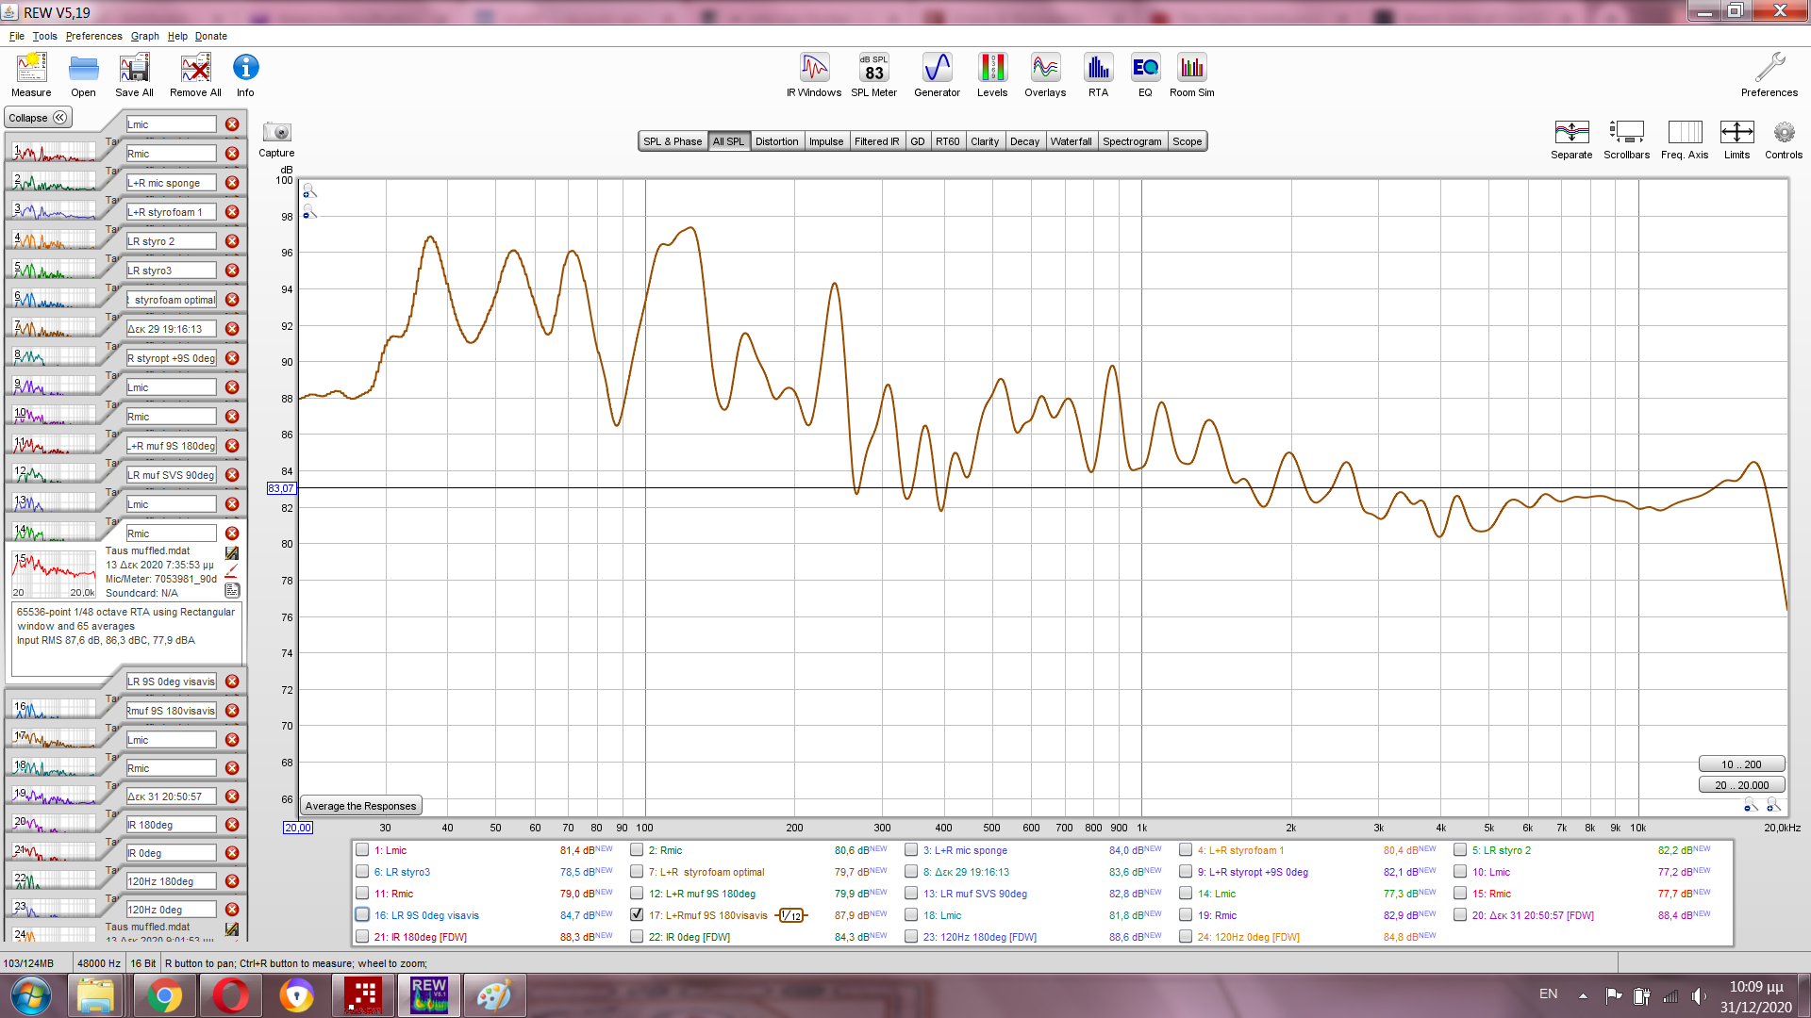Screen dimensions: 1811x1018
Task: Uncheck trace 17 L+Rmuf 9S 180visavis
Action: pos(637,914)
